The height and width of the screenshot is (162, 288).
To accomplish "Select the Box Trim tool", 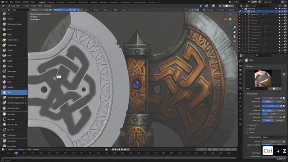I will pyautogui.click(x=14, y=130).
